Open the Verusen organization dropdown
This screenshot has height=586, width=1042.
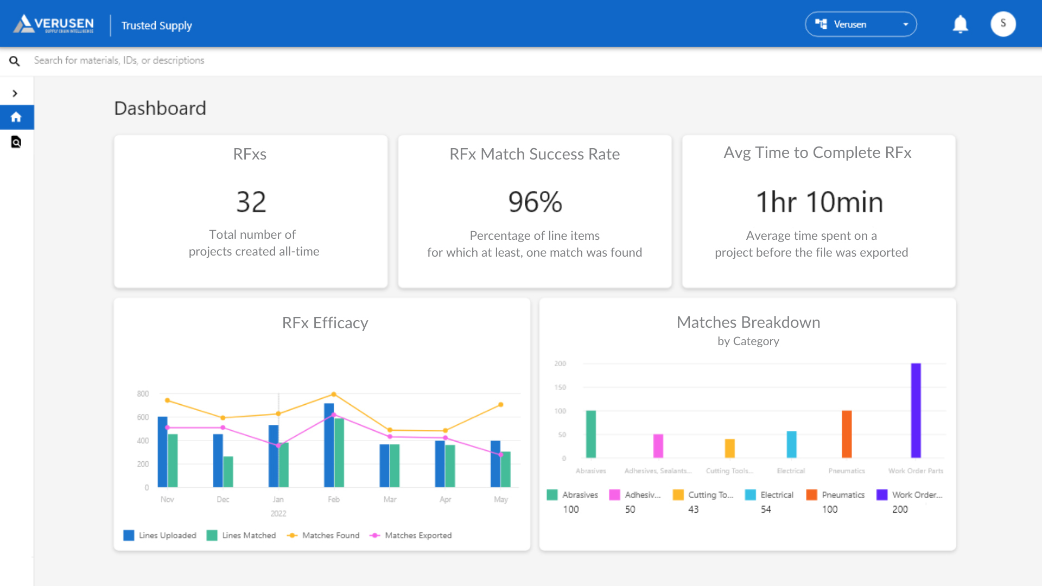coord(861,24)
